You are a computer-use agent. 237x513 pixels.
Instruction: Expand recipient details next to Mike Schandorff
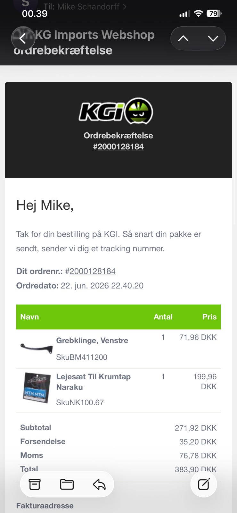[x=125, y=6]
